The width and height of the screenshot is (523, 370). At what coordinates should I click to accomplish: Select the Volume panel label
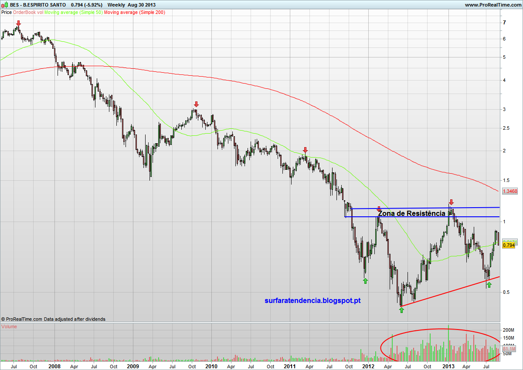click(9, 326)
